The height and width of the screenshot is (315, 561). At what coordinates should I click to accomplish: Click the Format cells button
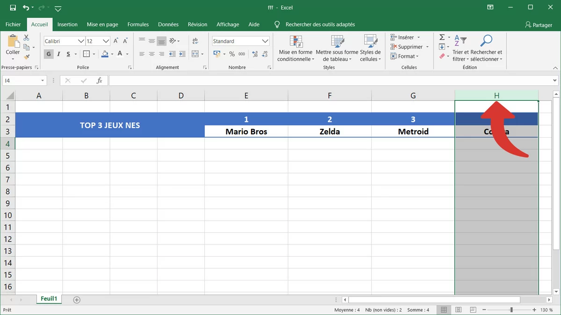404,56
